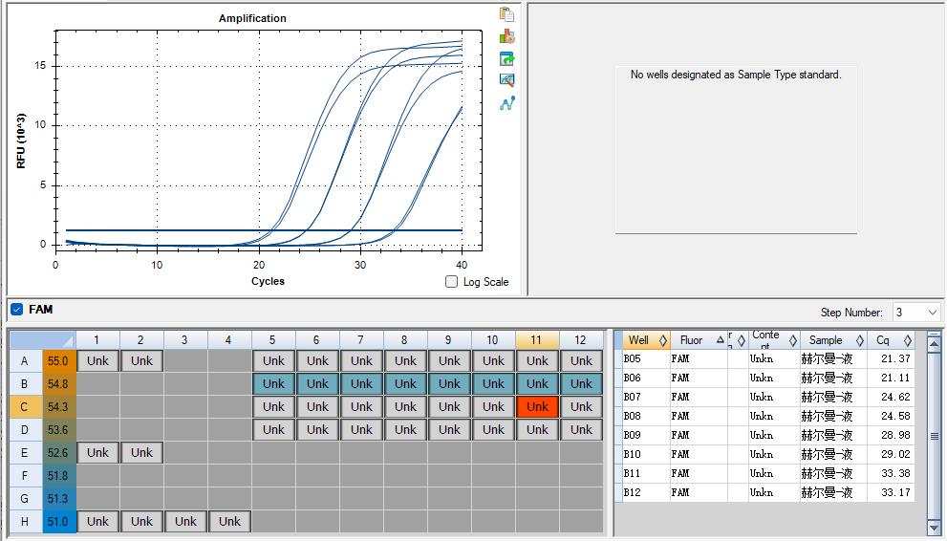The height and width of the screenshot is (541, 947).
Task: Click the results table scrollbar thumb
Action: tap(934, 435)
